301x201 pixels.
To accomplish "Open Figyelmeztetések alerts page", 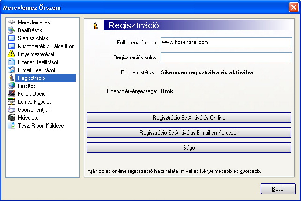I will 37,54.
